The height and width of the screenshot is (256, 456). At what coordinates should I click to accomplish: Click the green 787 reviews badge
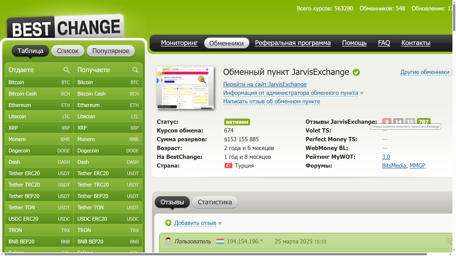pos(424,121)
